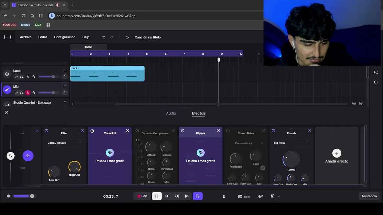Open the Archivo menu

(26, 37)
